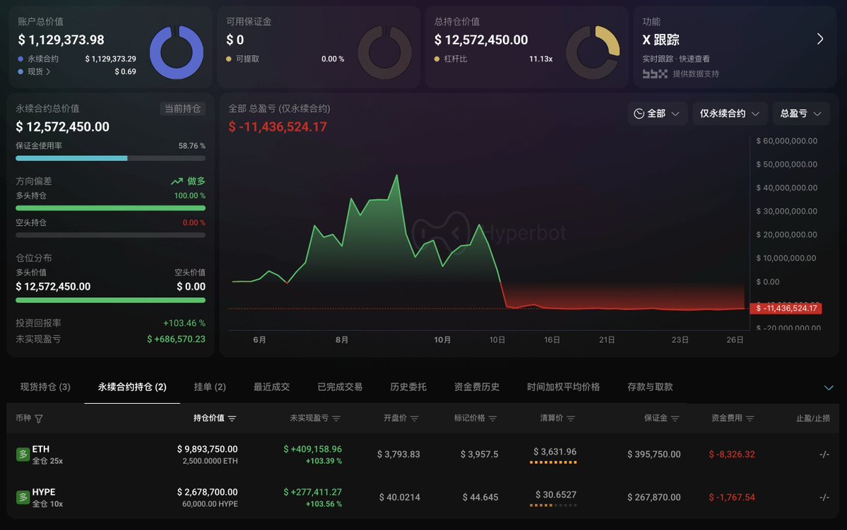
Task: Sort by 开盘价 column icon
Action: [x=415, y=418]
